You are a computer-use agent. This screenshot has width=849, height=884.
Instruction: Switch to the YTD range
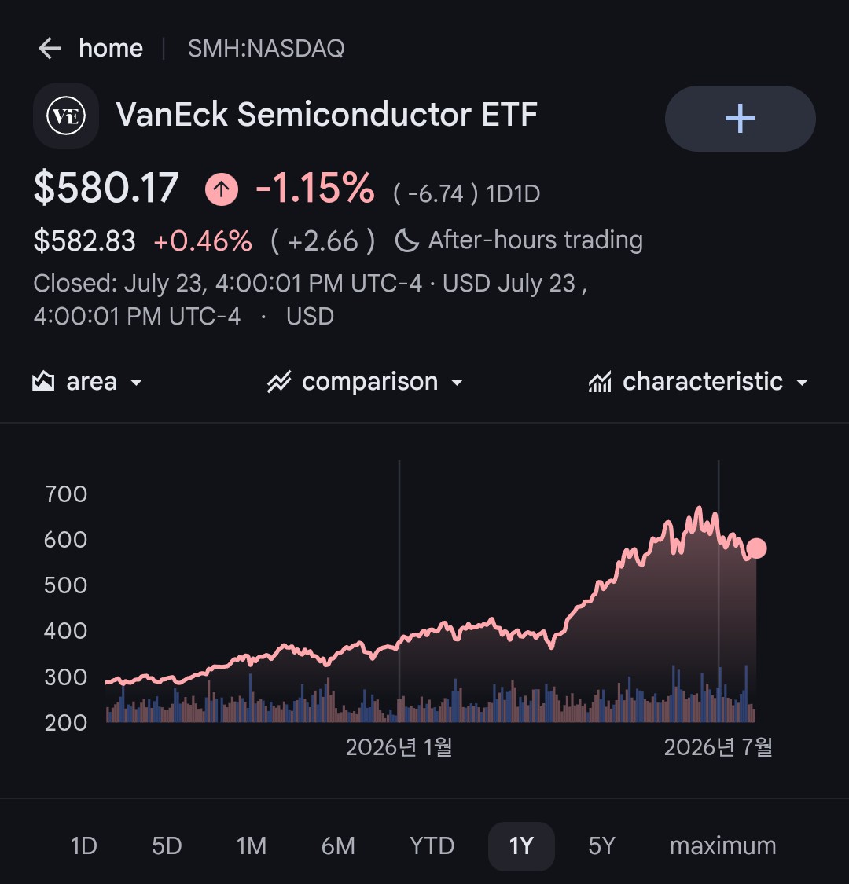[x=432, y=845]
